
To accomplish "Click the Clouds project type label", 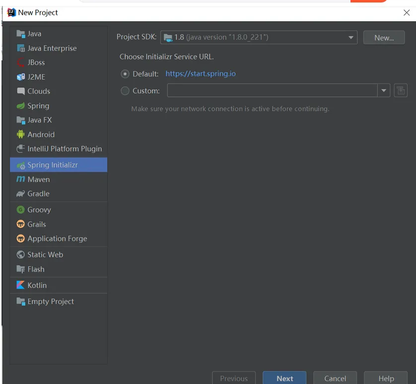I will pyautogui.click(x=39, y=91).
